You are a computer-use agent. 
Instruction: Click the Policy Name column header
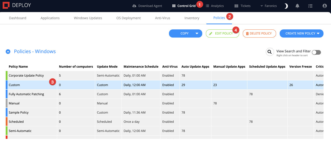(18, 66)
